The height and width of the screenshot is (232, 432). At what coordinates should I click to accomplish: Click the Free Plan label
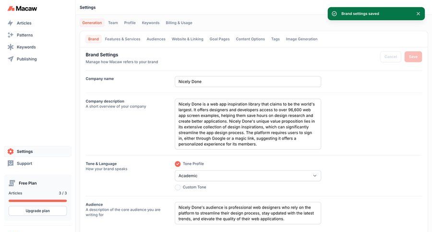(x=28, y=183)
